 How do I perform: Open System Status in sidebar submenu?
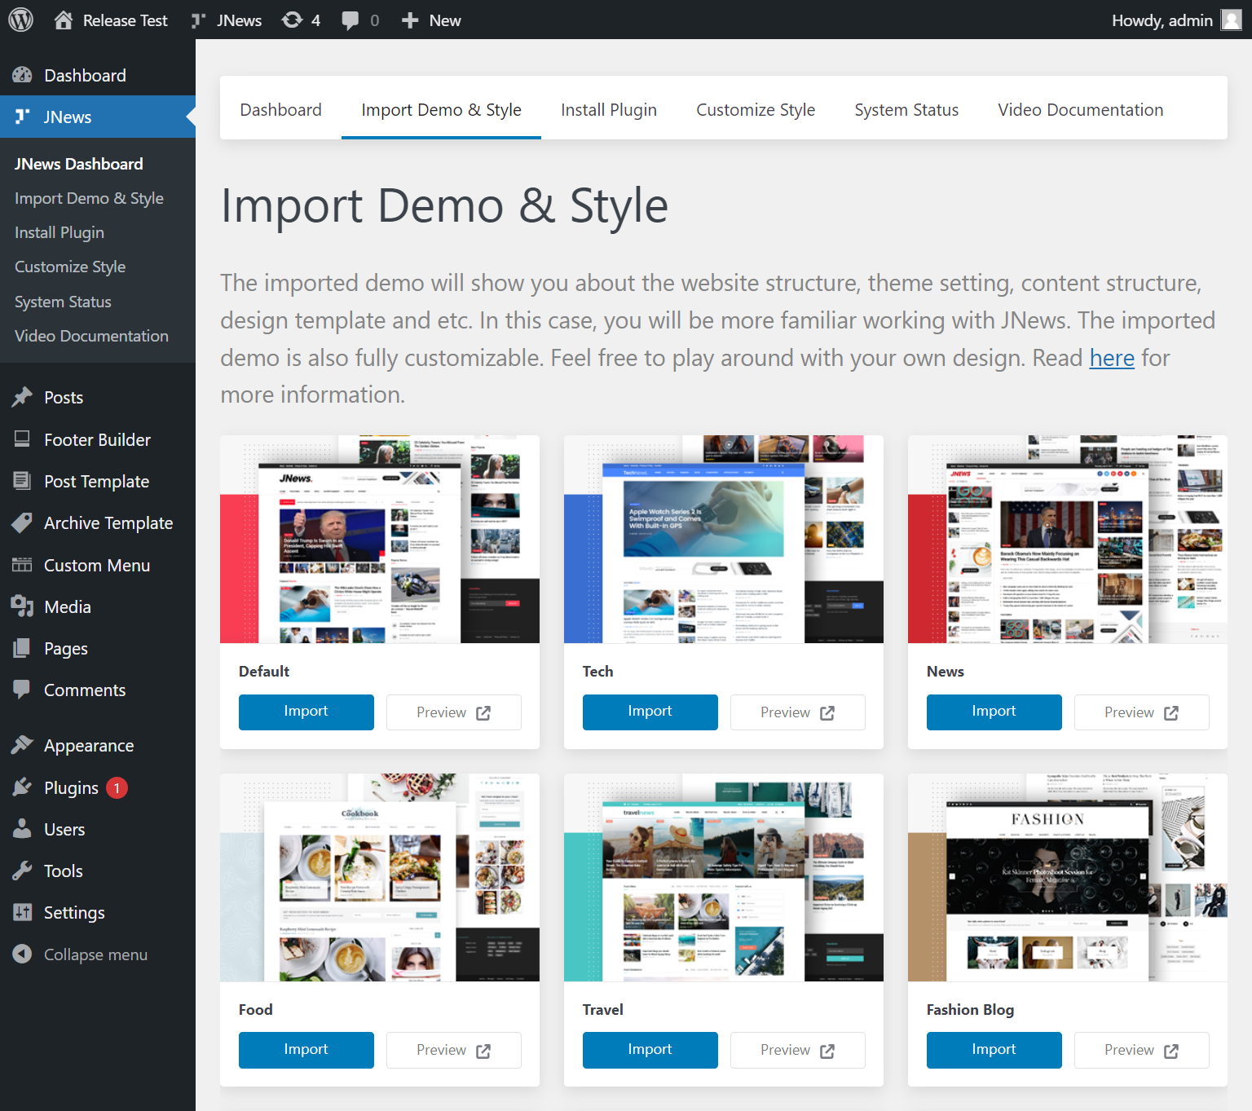[x=63, y=302]
